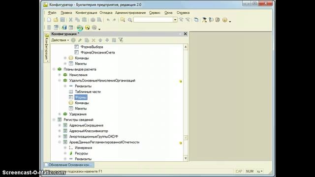Click the Filter by subsystems funnel icon
The image size is (315, 177).
click(121, 40)
